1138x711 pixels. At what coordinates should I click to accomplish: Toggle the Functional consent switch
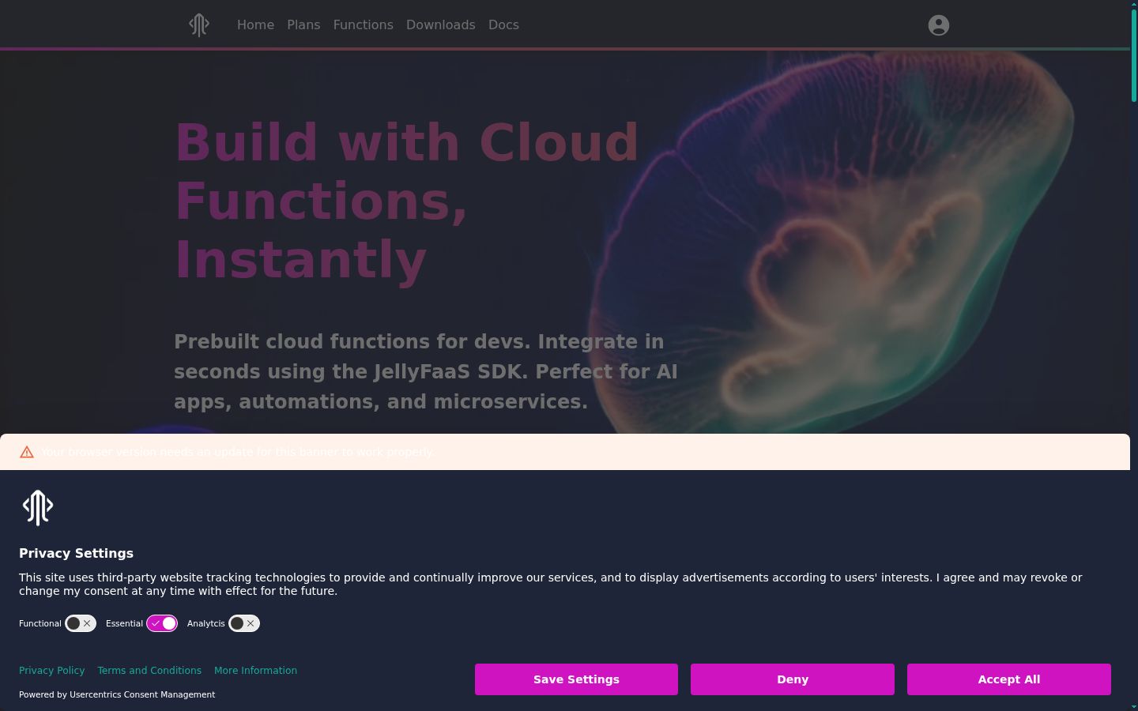[x=81, y=623]
